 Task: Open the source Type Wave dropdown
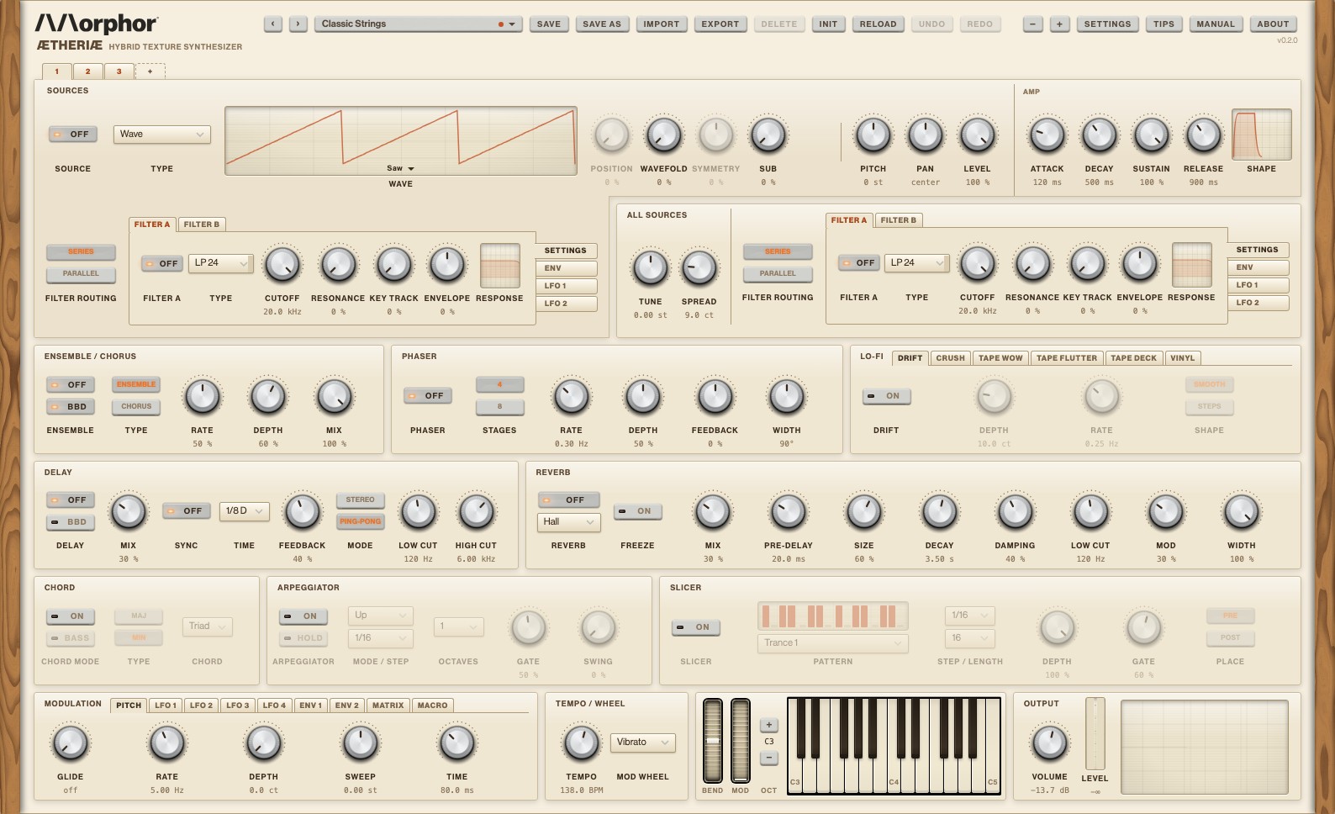click(161, 135)
